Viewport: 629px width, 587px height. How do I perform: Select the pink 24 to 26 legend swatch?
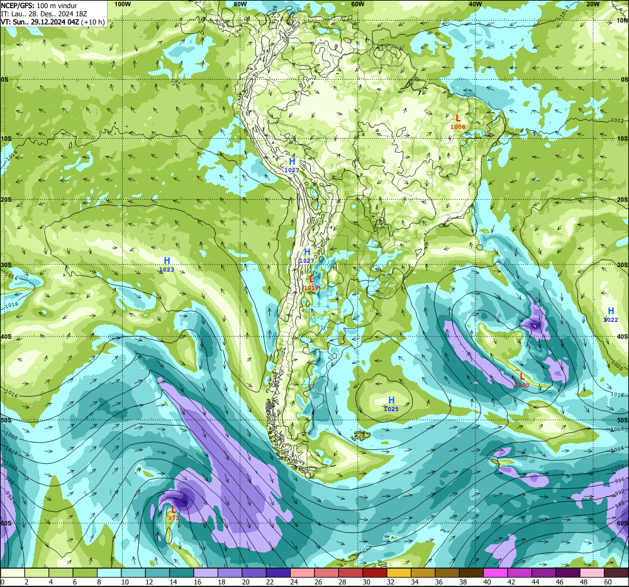302,573
